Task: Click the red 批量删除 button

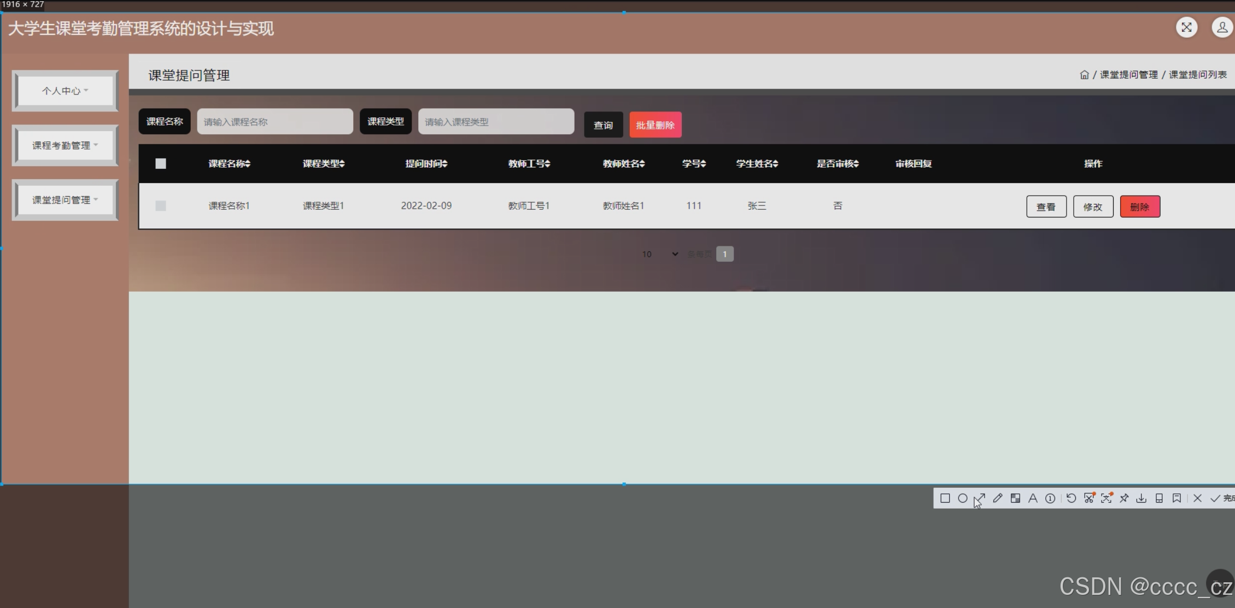Action: click(655, 125)
